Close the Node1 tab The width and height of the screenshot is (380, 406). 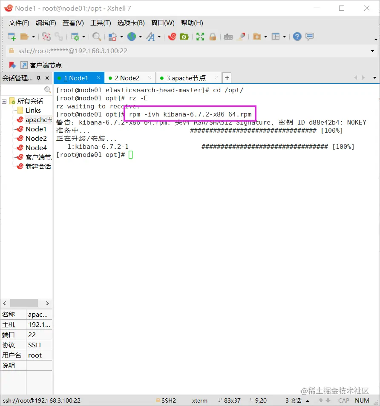98,78
